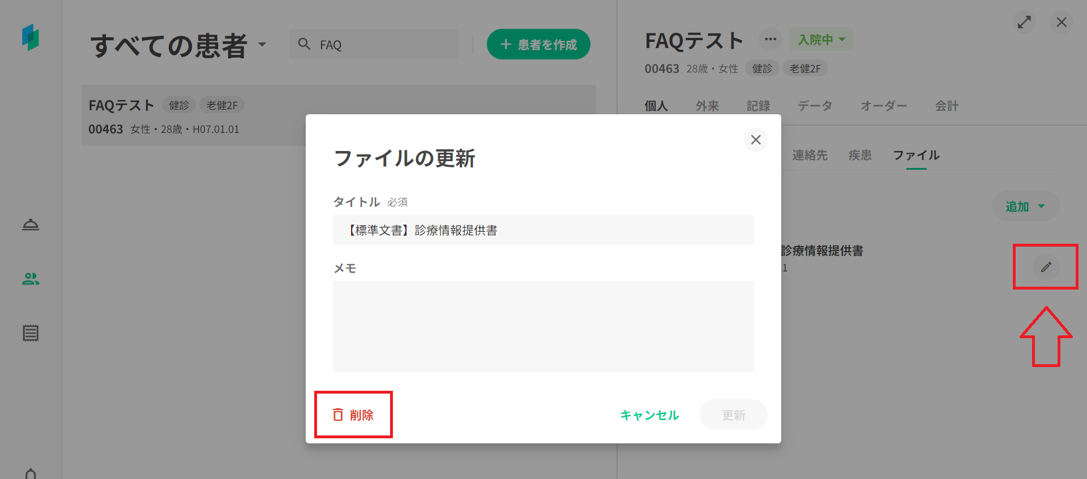Screen dimensions: 1087x479
Task: Click the trash icon next to 削除
Action: click(338, 415)
